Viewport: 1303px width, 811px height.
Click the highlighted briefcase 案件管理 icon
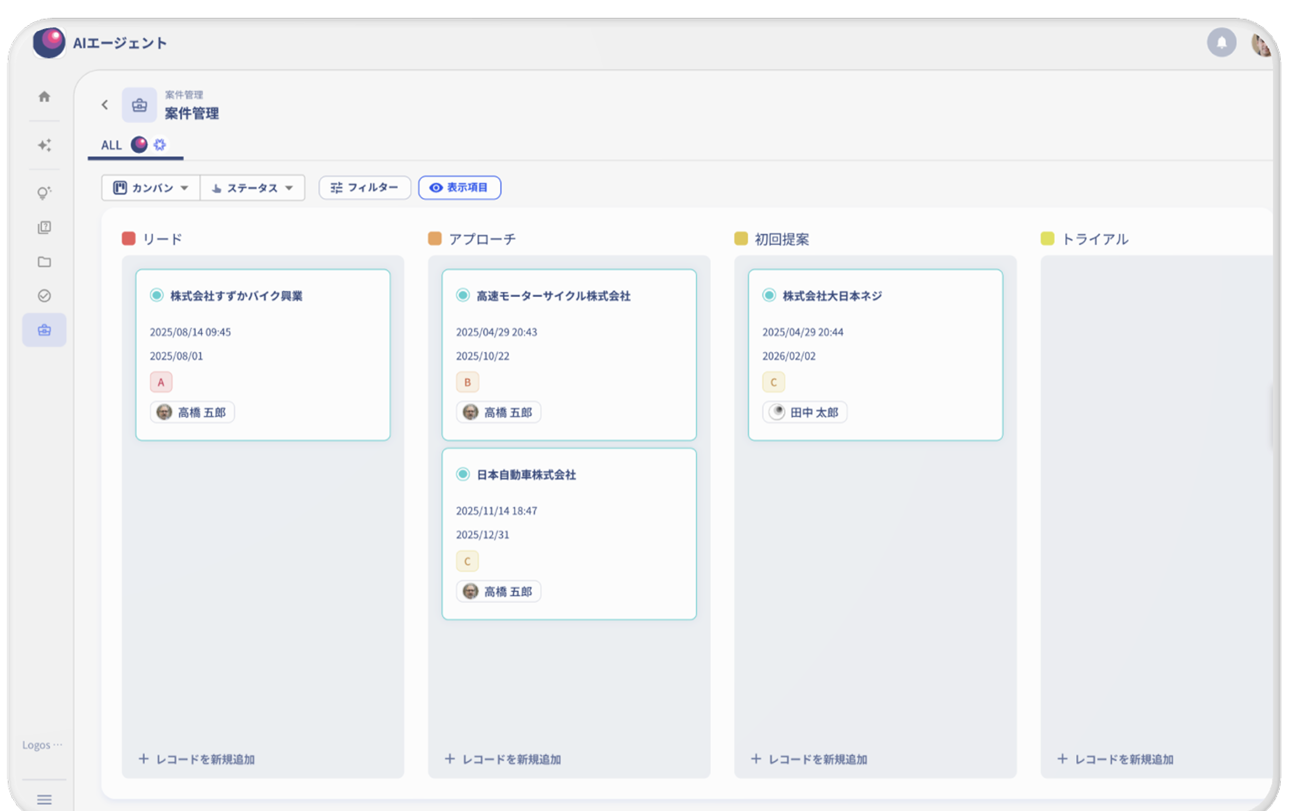pos(45,329)
